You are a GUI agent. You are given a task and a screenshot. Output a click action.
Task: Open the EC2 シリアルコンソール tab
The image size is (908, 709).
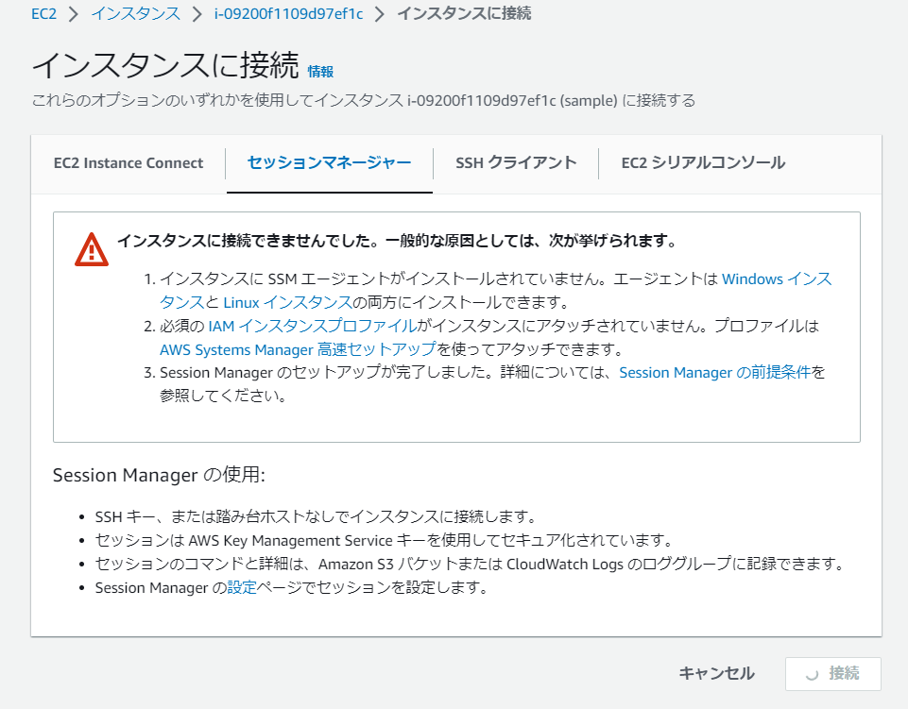[703, 162]
